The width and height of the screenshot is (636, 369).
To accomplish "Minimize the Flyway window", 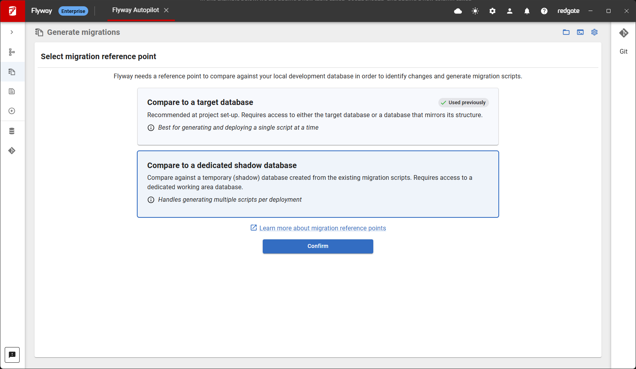I will (x=591, y=11).
